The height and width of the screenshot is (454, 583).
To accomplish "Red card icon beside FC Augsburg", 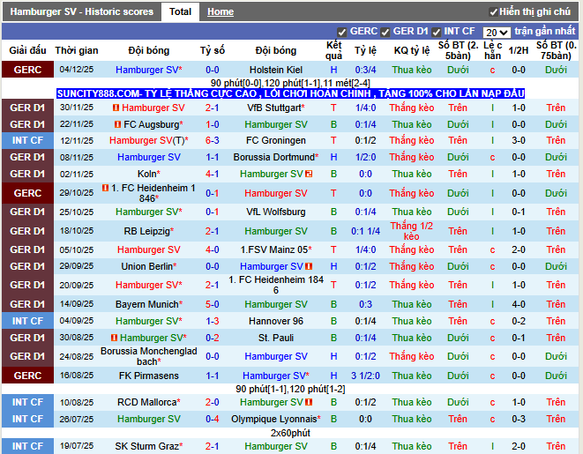I will point(117,124).
